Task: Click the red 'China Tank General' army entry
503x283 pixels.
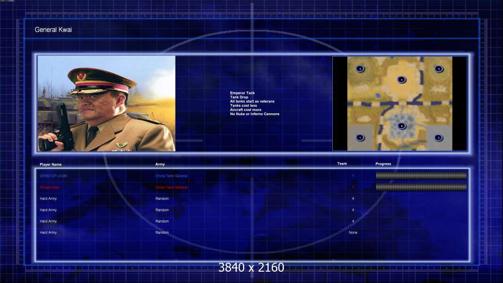Action: click(171, 187)
